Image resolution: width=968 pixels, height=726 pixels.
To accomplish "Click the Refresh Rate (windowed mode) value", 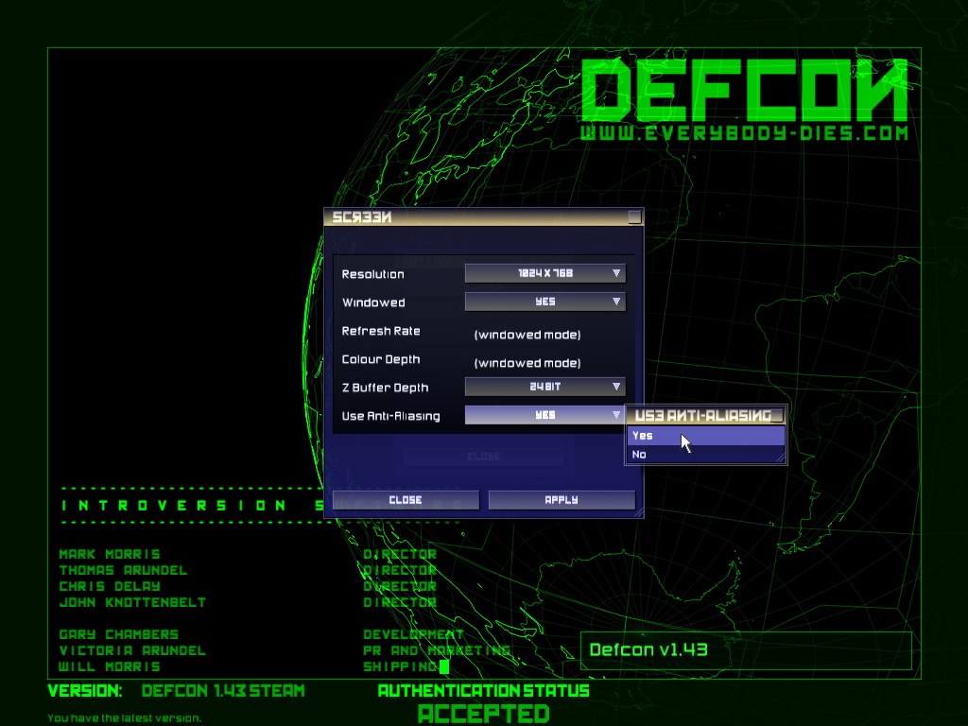I will tap(527, 335).
